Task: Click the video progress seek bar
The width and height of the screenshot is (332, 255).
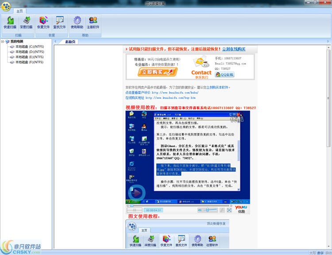Action: [x=180, y=206]
